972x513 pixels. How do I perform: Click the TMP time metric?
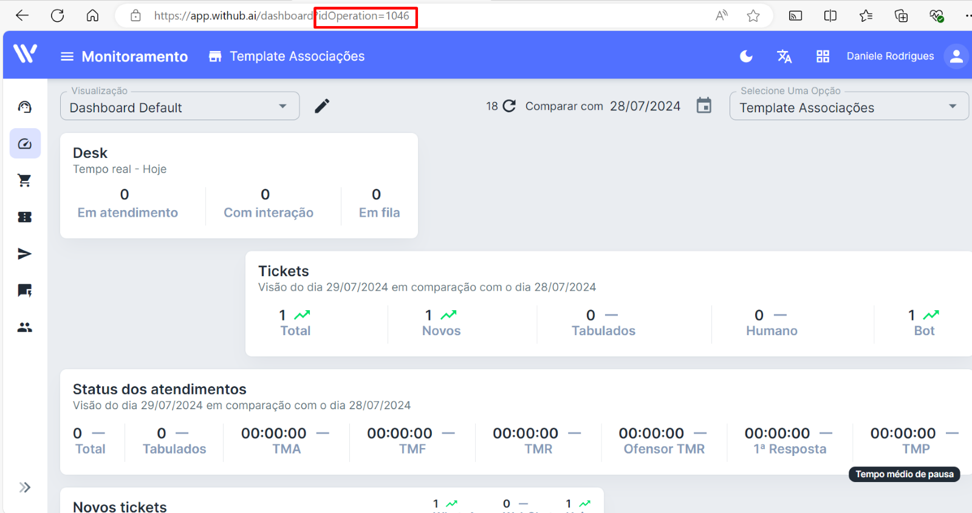[916, 441]
